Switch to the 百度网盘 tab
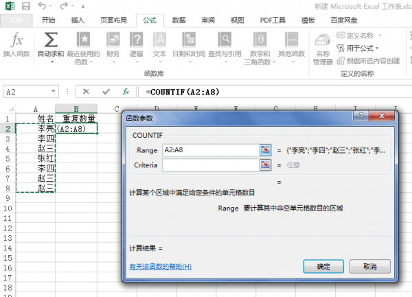The image size is (412, 297). pos(344,20)
